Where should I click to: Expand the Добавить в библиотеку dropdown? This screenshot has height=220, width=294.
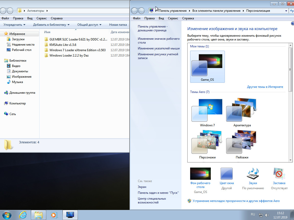coord(51,25)
